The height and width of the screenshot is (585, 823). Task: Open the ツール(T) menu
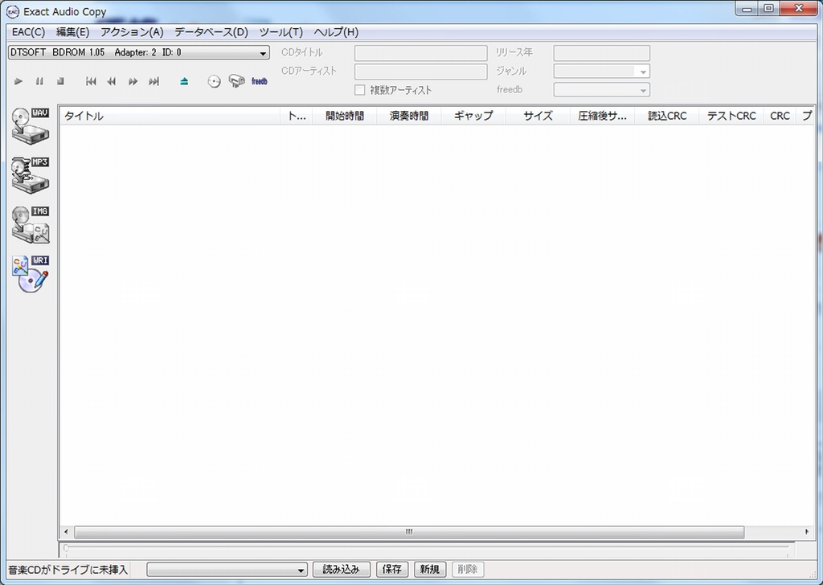coord(280,32)
